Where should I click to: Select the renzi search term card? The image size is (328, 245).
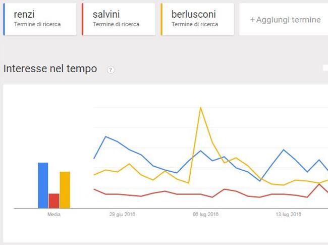coord(40,19)
